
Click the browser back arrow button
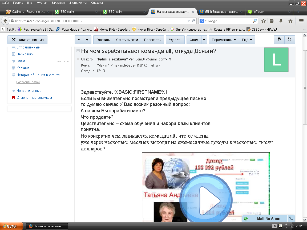(x=5, y=21)
